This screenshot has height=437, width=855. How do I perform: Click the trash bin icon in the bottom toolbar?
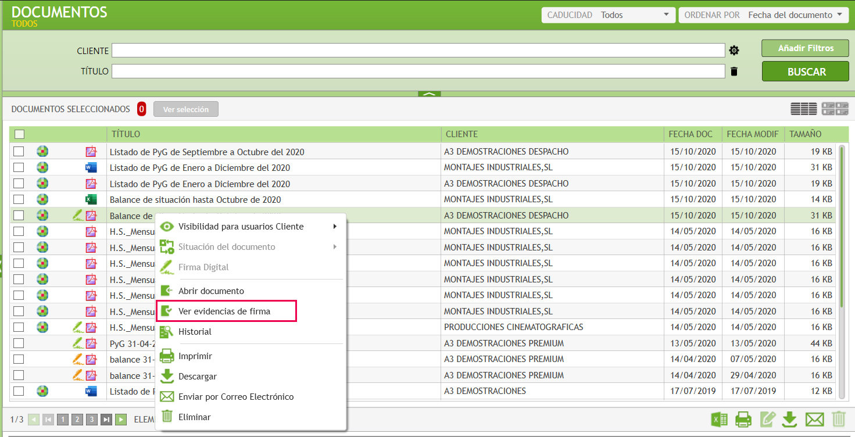(838, 418)
